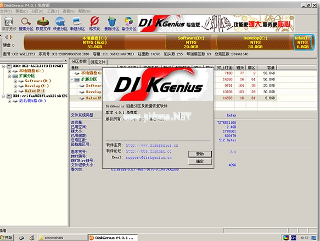Screen dimensions: 320x241
Task: Click the CH language indicator in tray
Action: point(294,238)
